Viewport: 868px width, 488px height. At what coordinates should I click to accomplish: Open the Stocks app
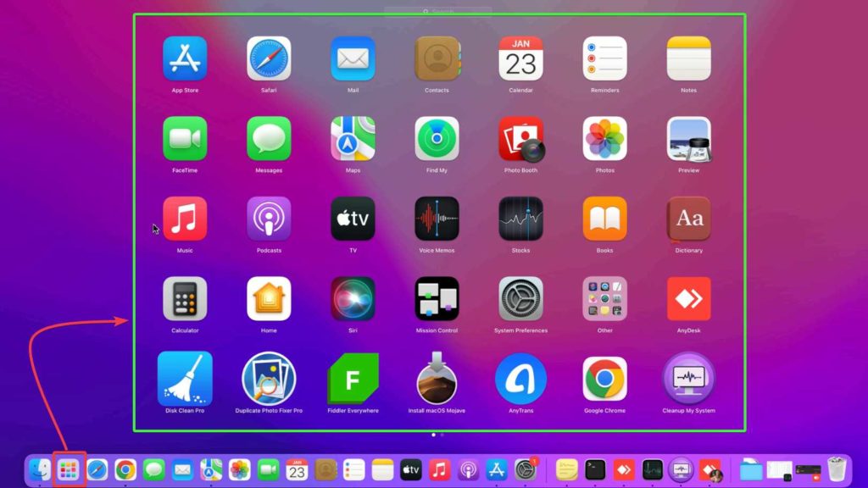click(521, 219)
